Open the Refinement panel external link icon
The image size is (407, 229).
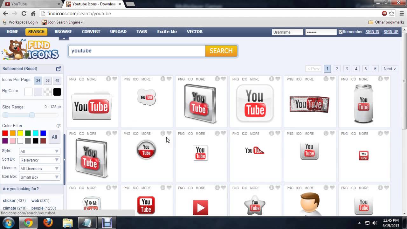59,68
